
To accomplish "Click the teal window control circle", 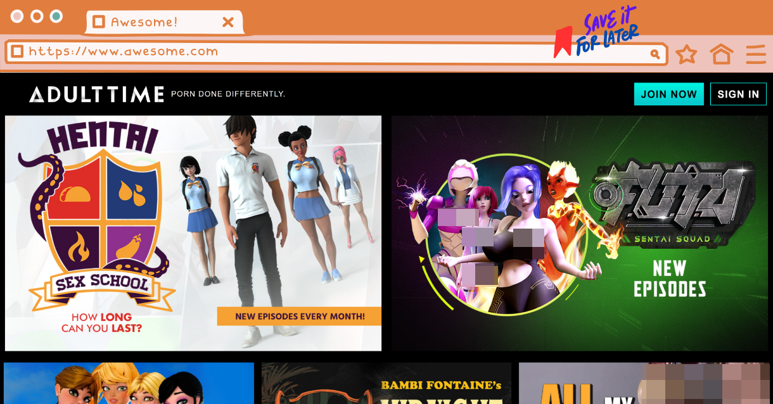I will 56,16.
